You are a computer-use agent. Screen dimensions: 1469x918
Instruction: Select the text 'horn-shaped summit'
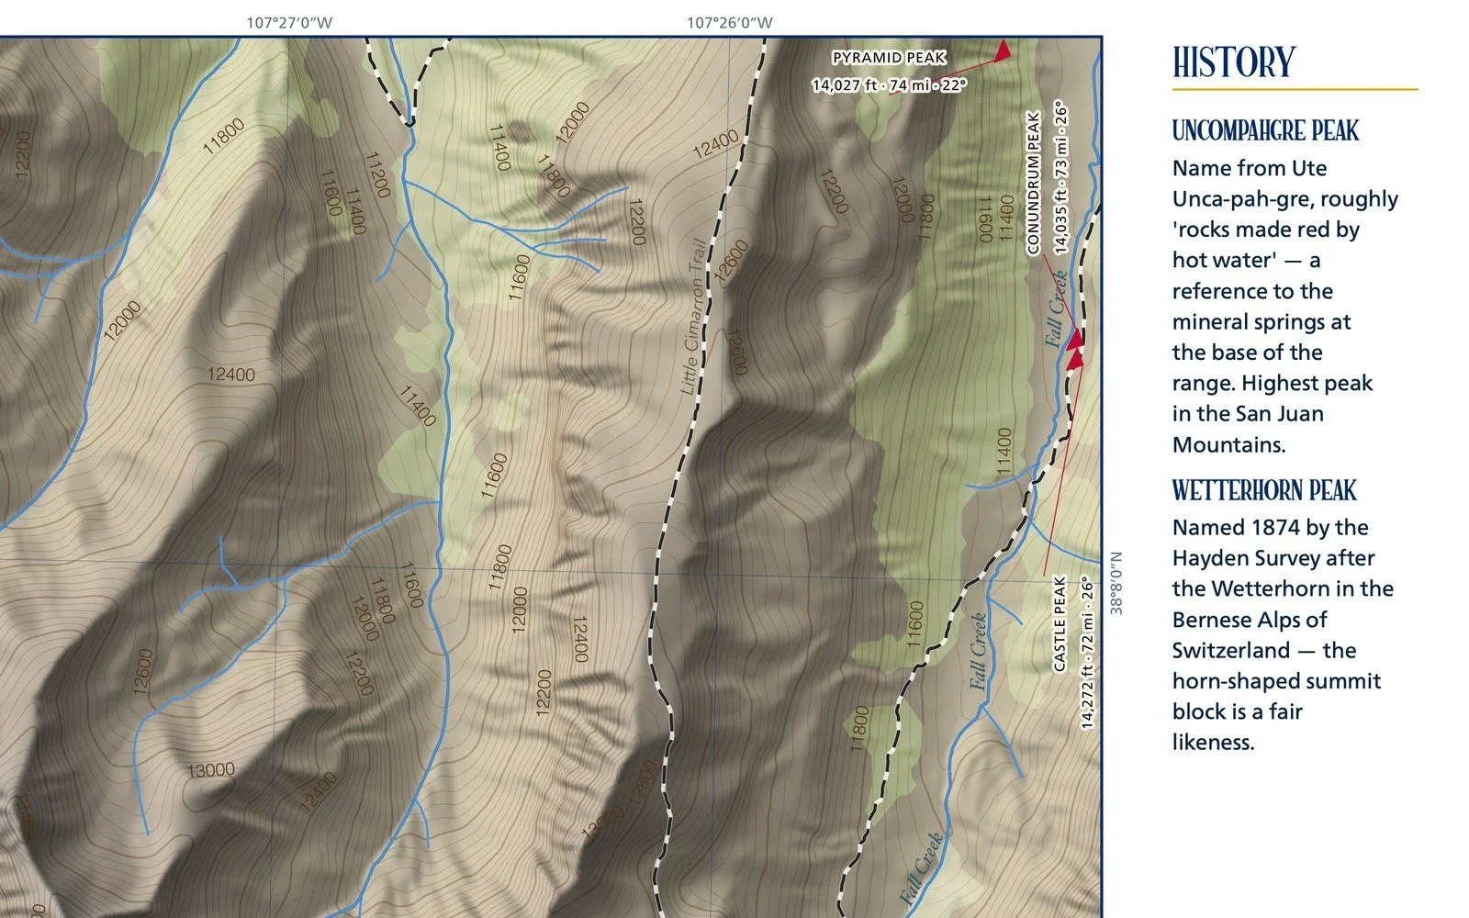coord(1276,681)
